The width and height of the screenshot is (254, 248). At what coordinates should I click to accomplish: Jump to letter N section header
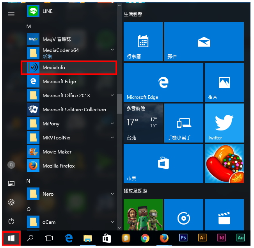click(x=28, y=181)
